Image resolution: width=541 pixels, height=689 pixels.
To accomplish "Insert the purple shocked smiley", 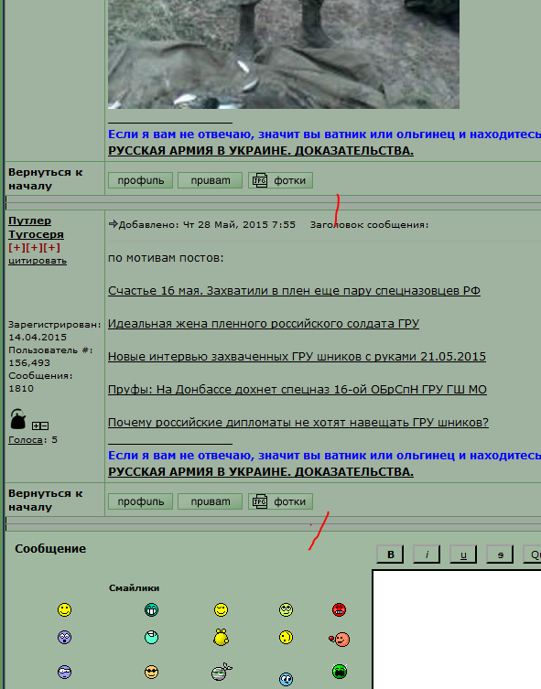I will coord(65,637).
